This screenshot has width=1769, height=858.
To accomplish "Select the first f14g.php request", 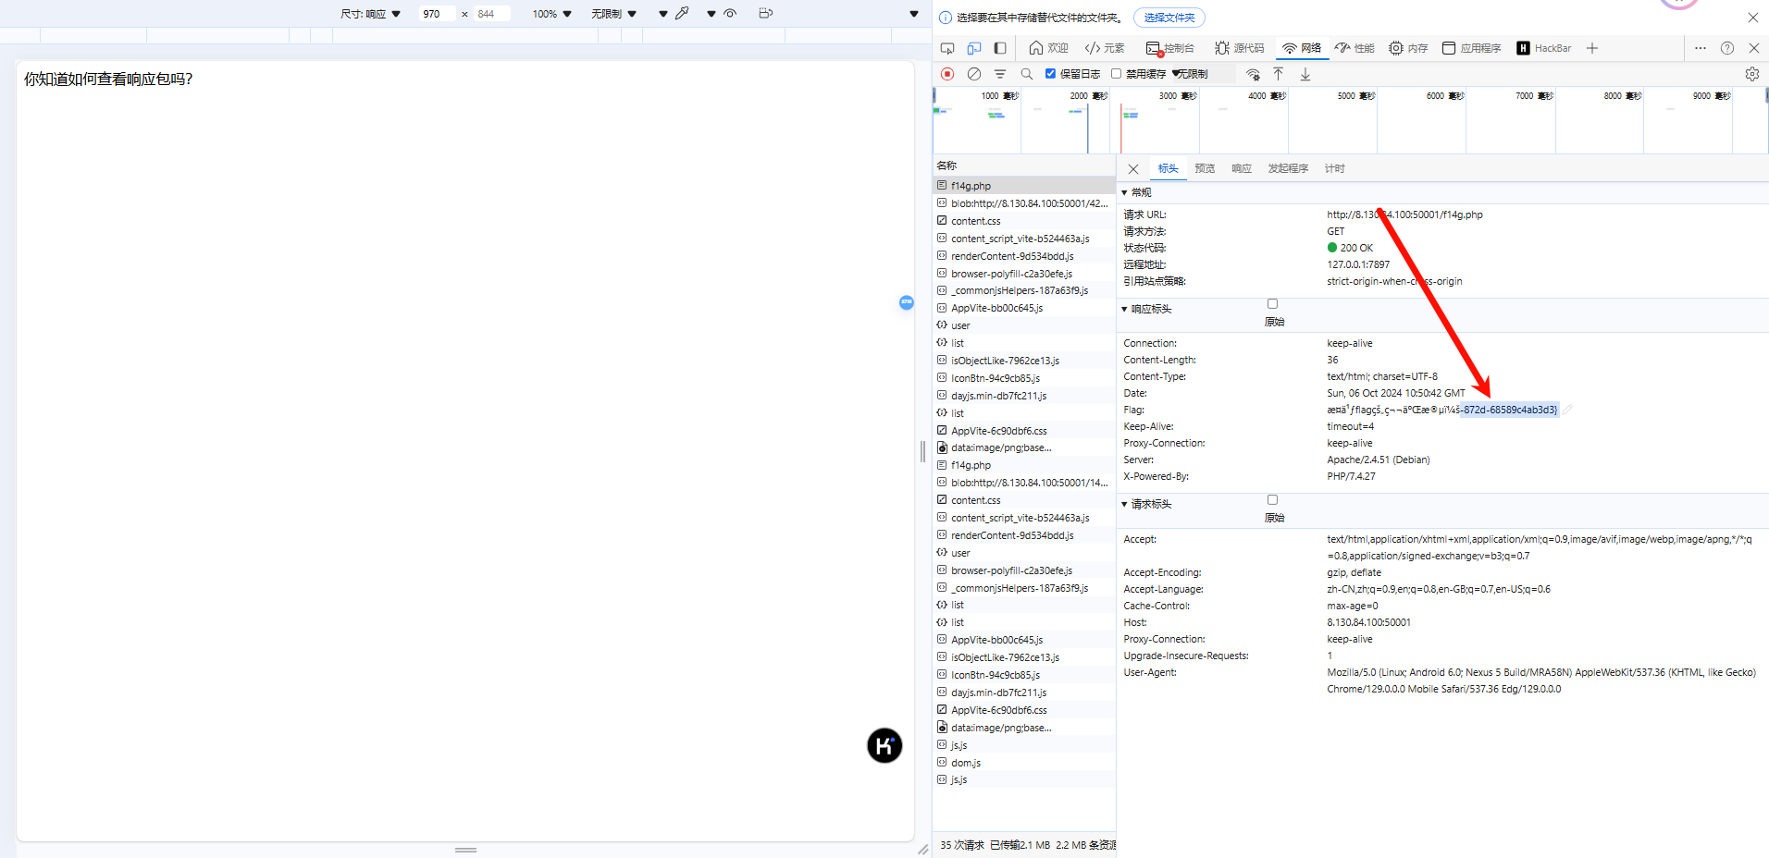I will 1024,186.
